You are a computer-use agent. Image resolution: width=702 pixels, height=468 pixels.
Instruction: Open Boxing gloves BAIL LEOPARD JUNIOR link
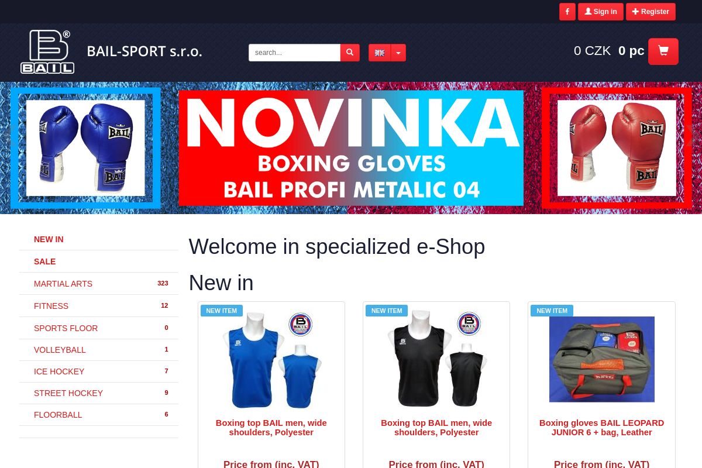601,428
